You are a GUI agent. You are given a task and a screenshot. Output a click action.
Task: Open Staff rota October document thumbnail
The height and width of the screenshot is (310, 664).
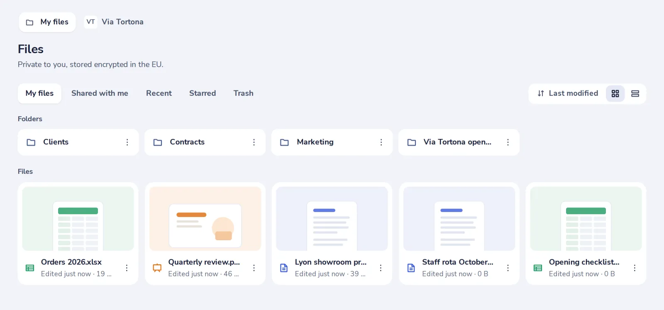[459, 219]
